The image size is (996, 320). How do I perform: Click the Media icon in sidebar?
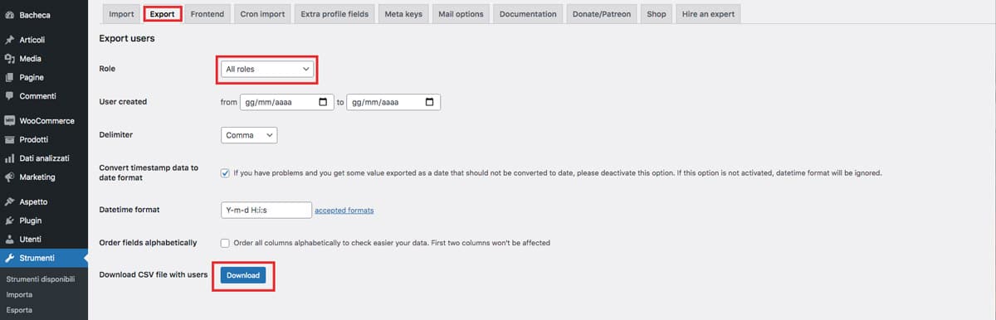click(x=9, y=59)
